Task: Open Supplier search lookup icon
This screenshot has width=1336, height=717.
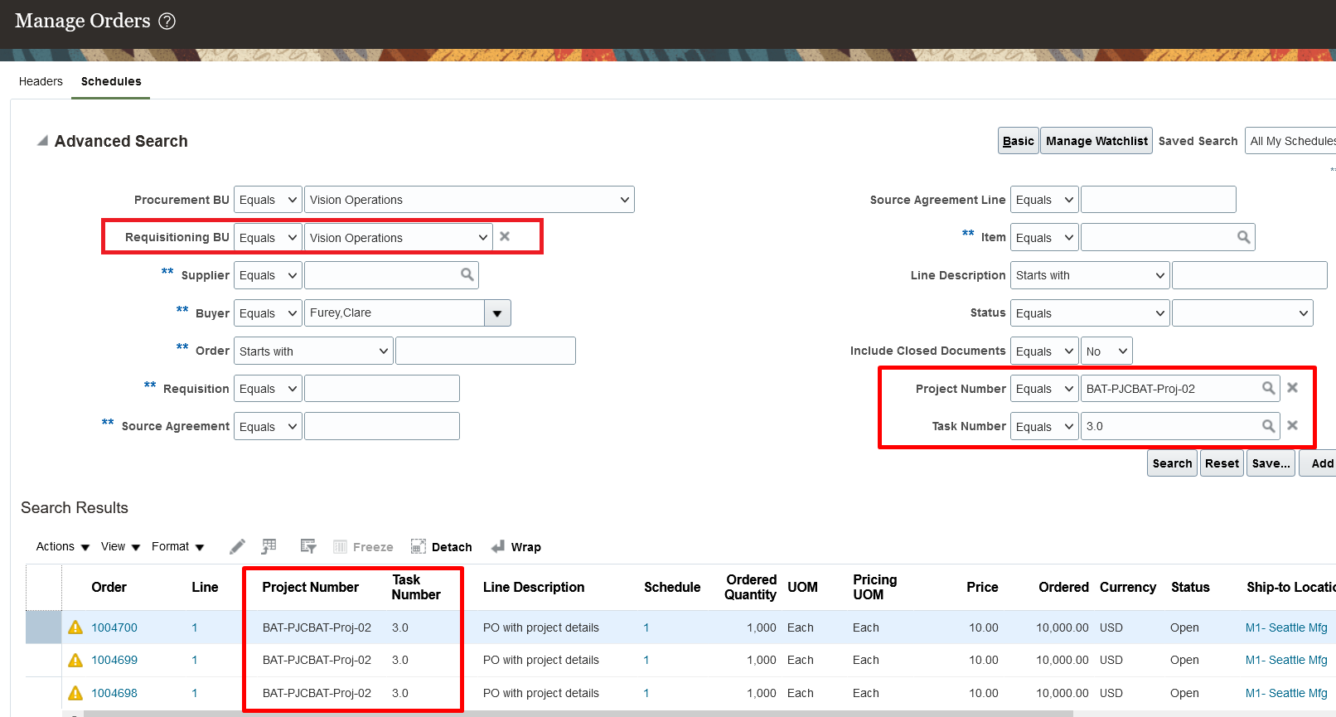Action: click(x=467, y=274)
